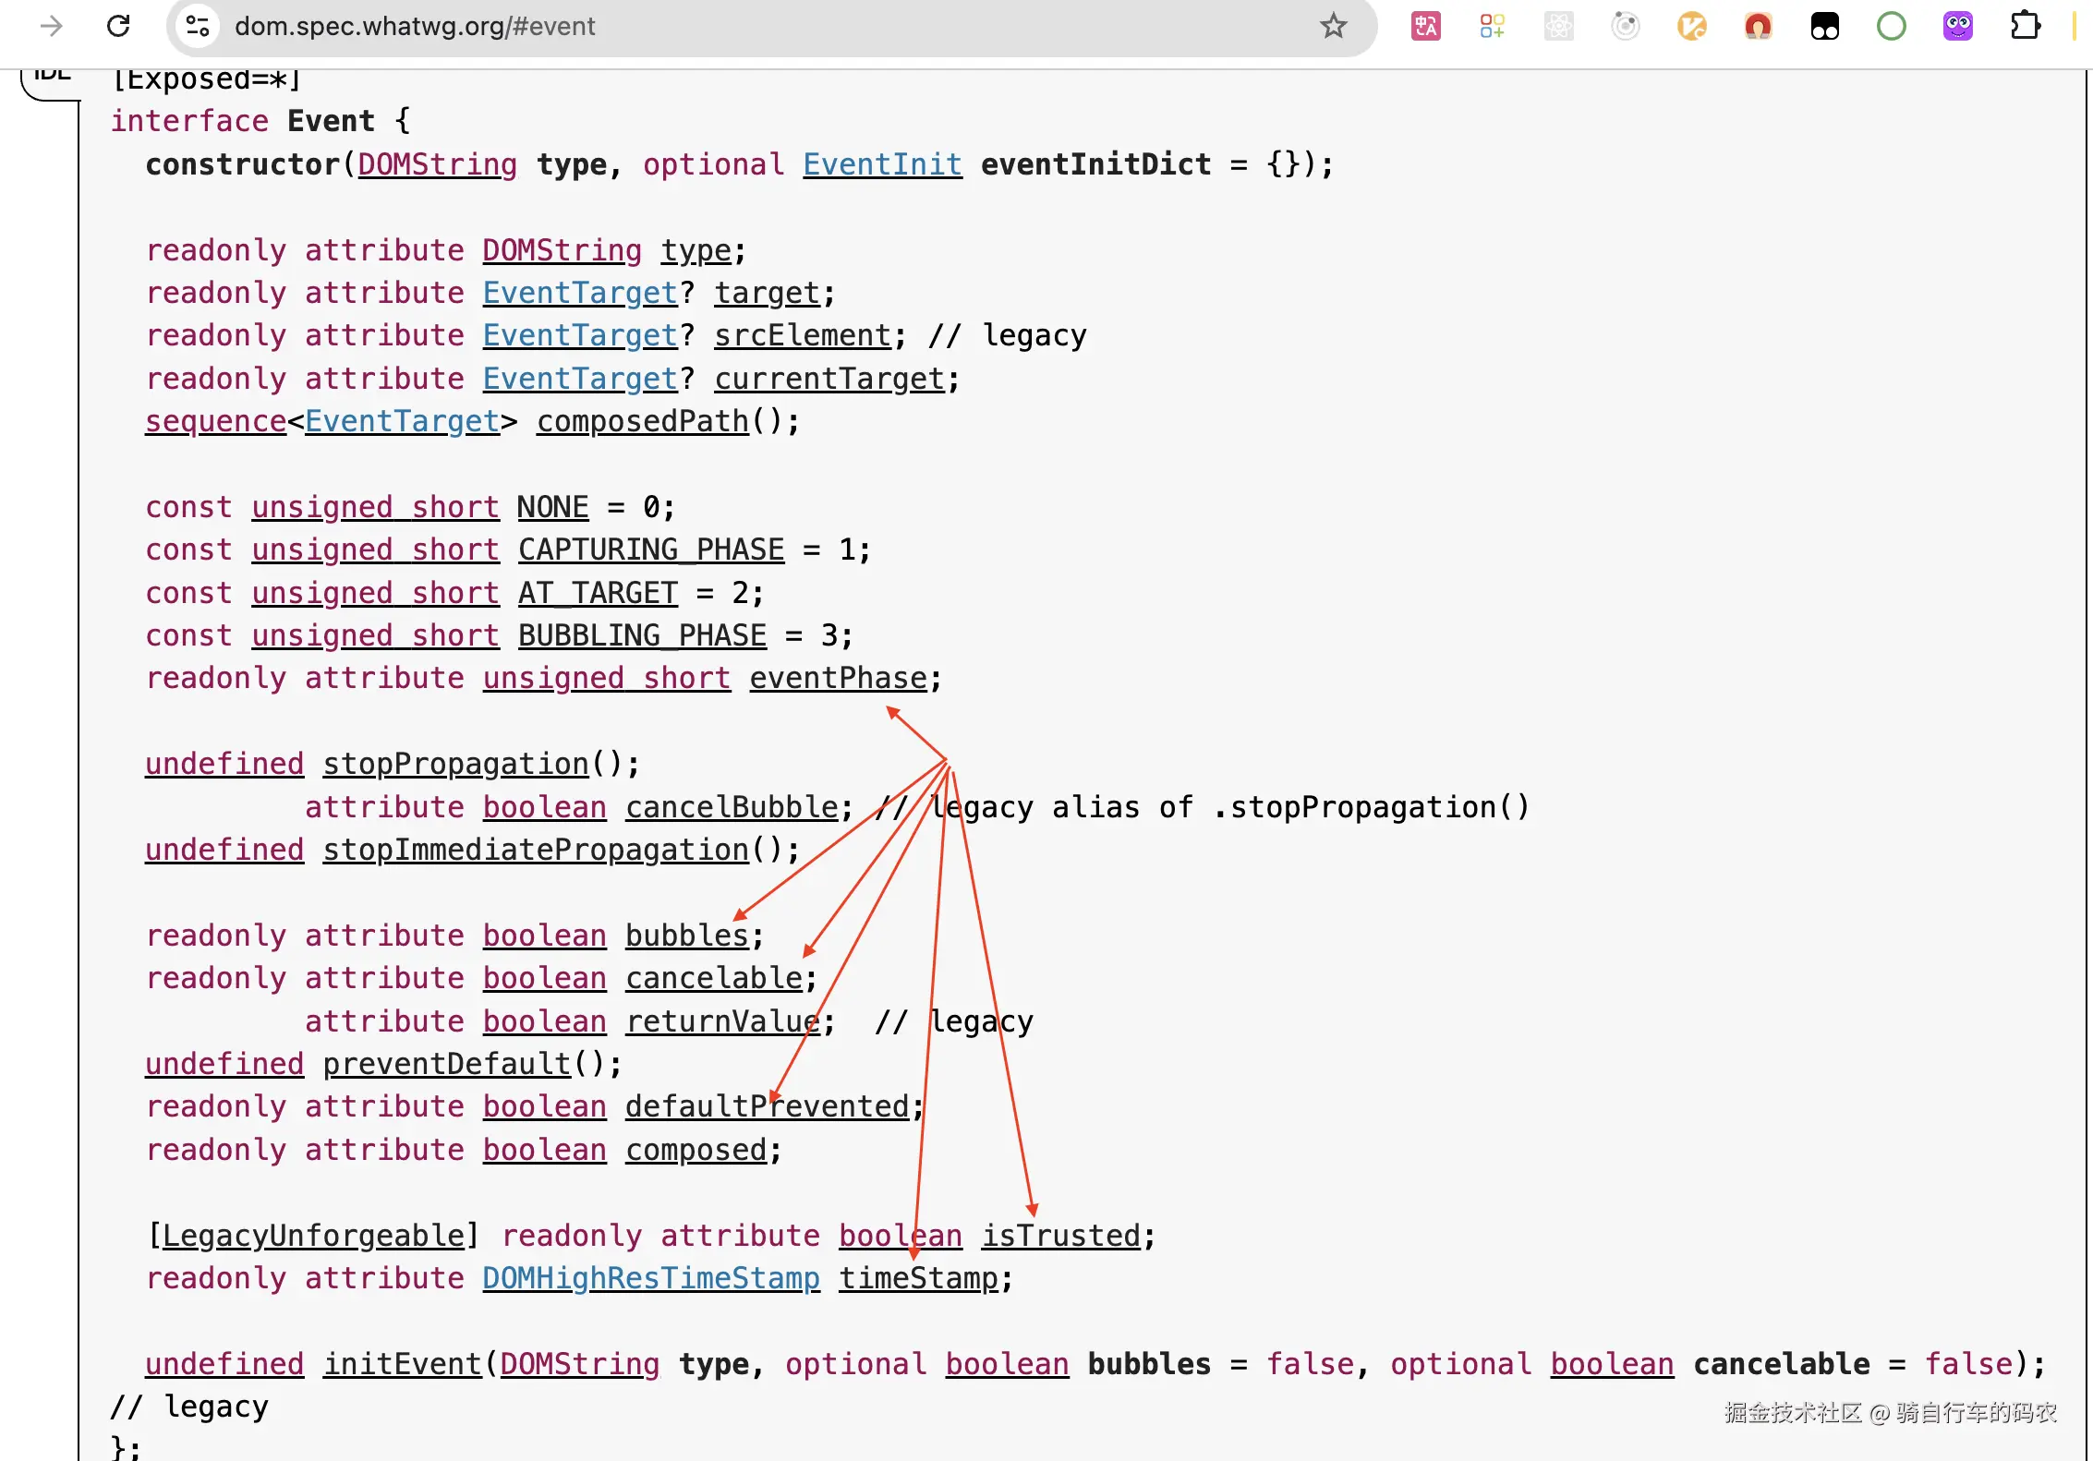The height and width of the screenshot is (1461, 2093).
Task: Open the purple face extension
Action: click(x=1957, y=26)
